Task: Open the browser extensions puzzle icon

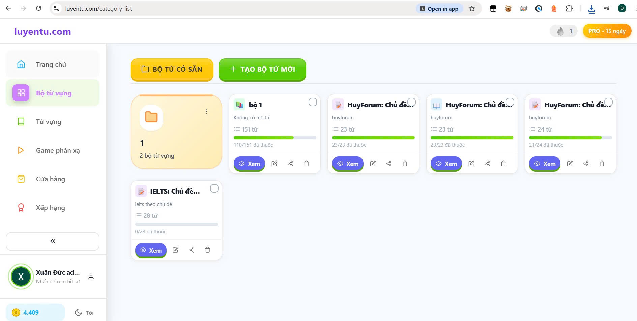Action: click(x=569, y=9)
